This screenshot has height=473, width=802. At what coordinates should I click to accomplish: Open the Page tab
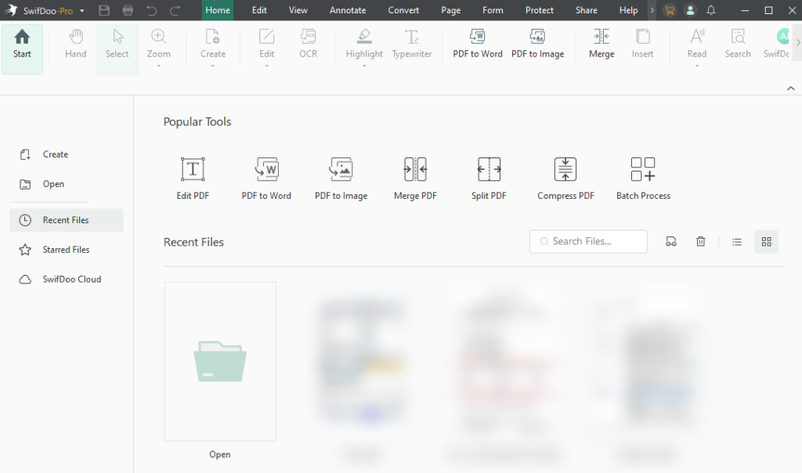450,10
